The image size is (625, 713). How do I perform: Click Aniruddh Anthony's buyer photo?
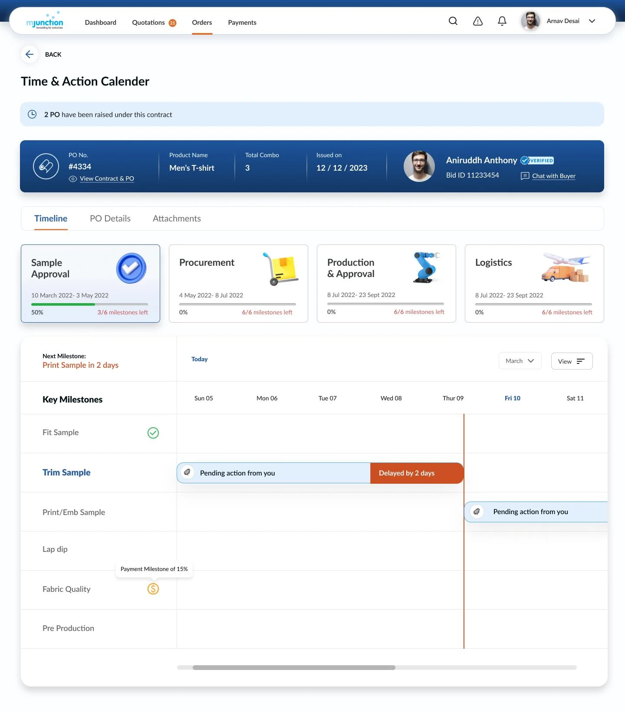point(419,166)
